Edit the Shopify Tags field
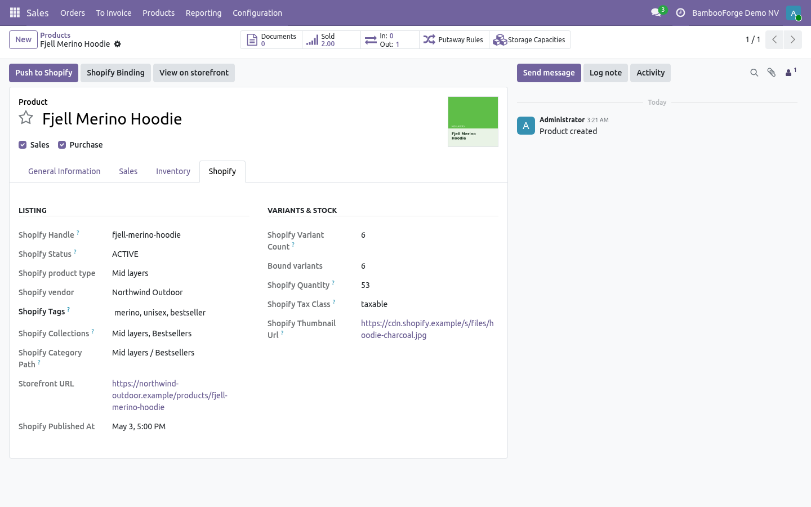811x507 pixels. (180, 313)
